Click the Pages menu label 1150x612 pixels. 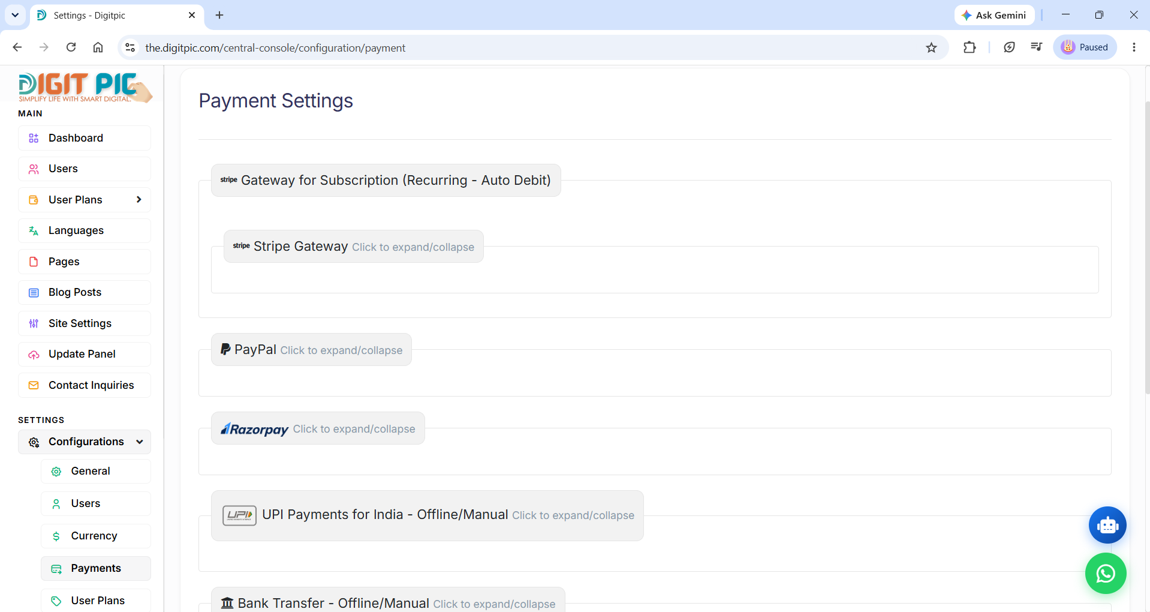[64, 262]
